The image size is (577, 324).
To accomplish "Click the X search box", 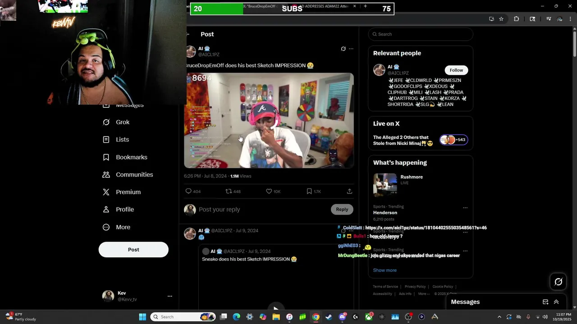I will point(421,34).
